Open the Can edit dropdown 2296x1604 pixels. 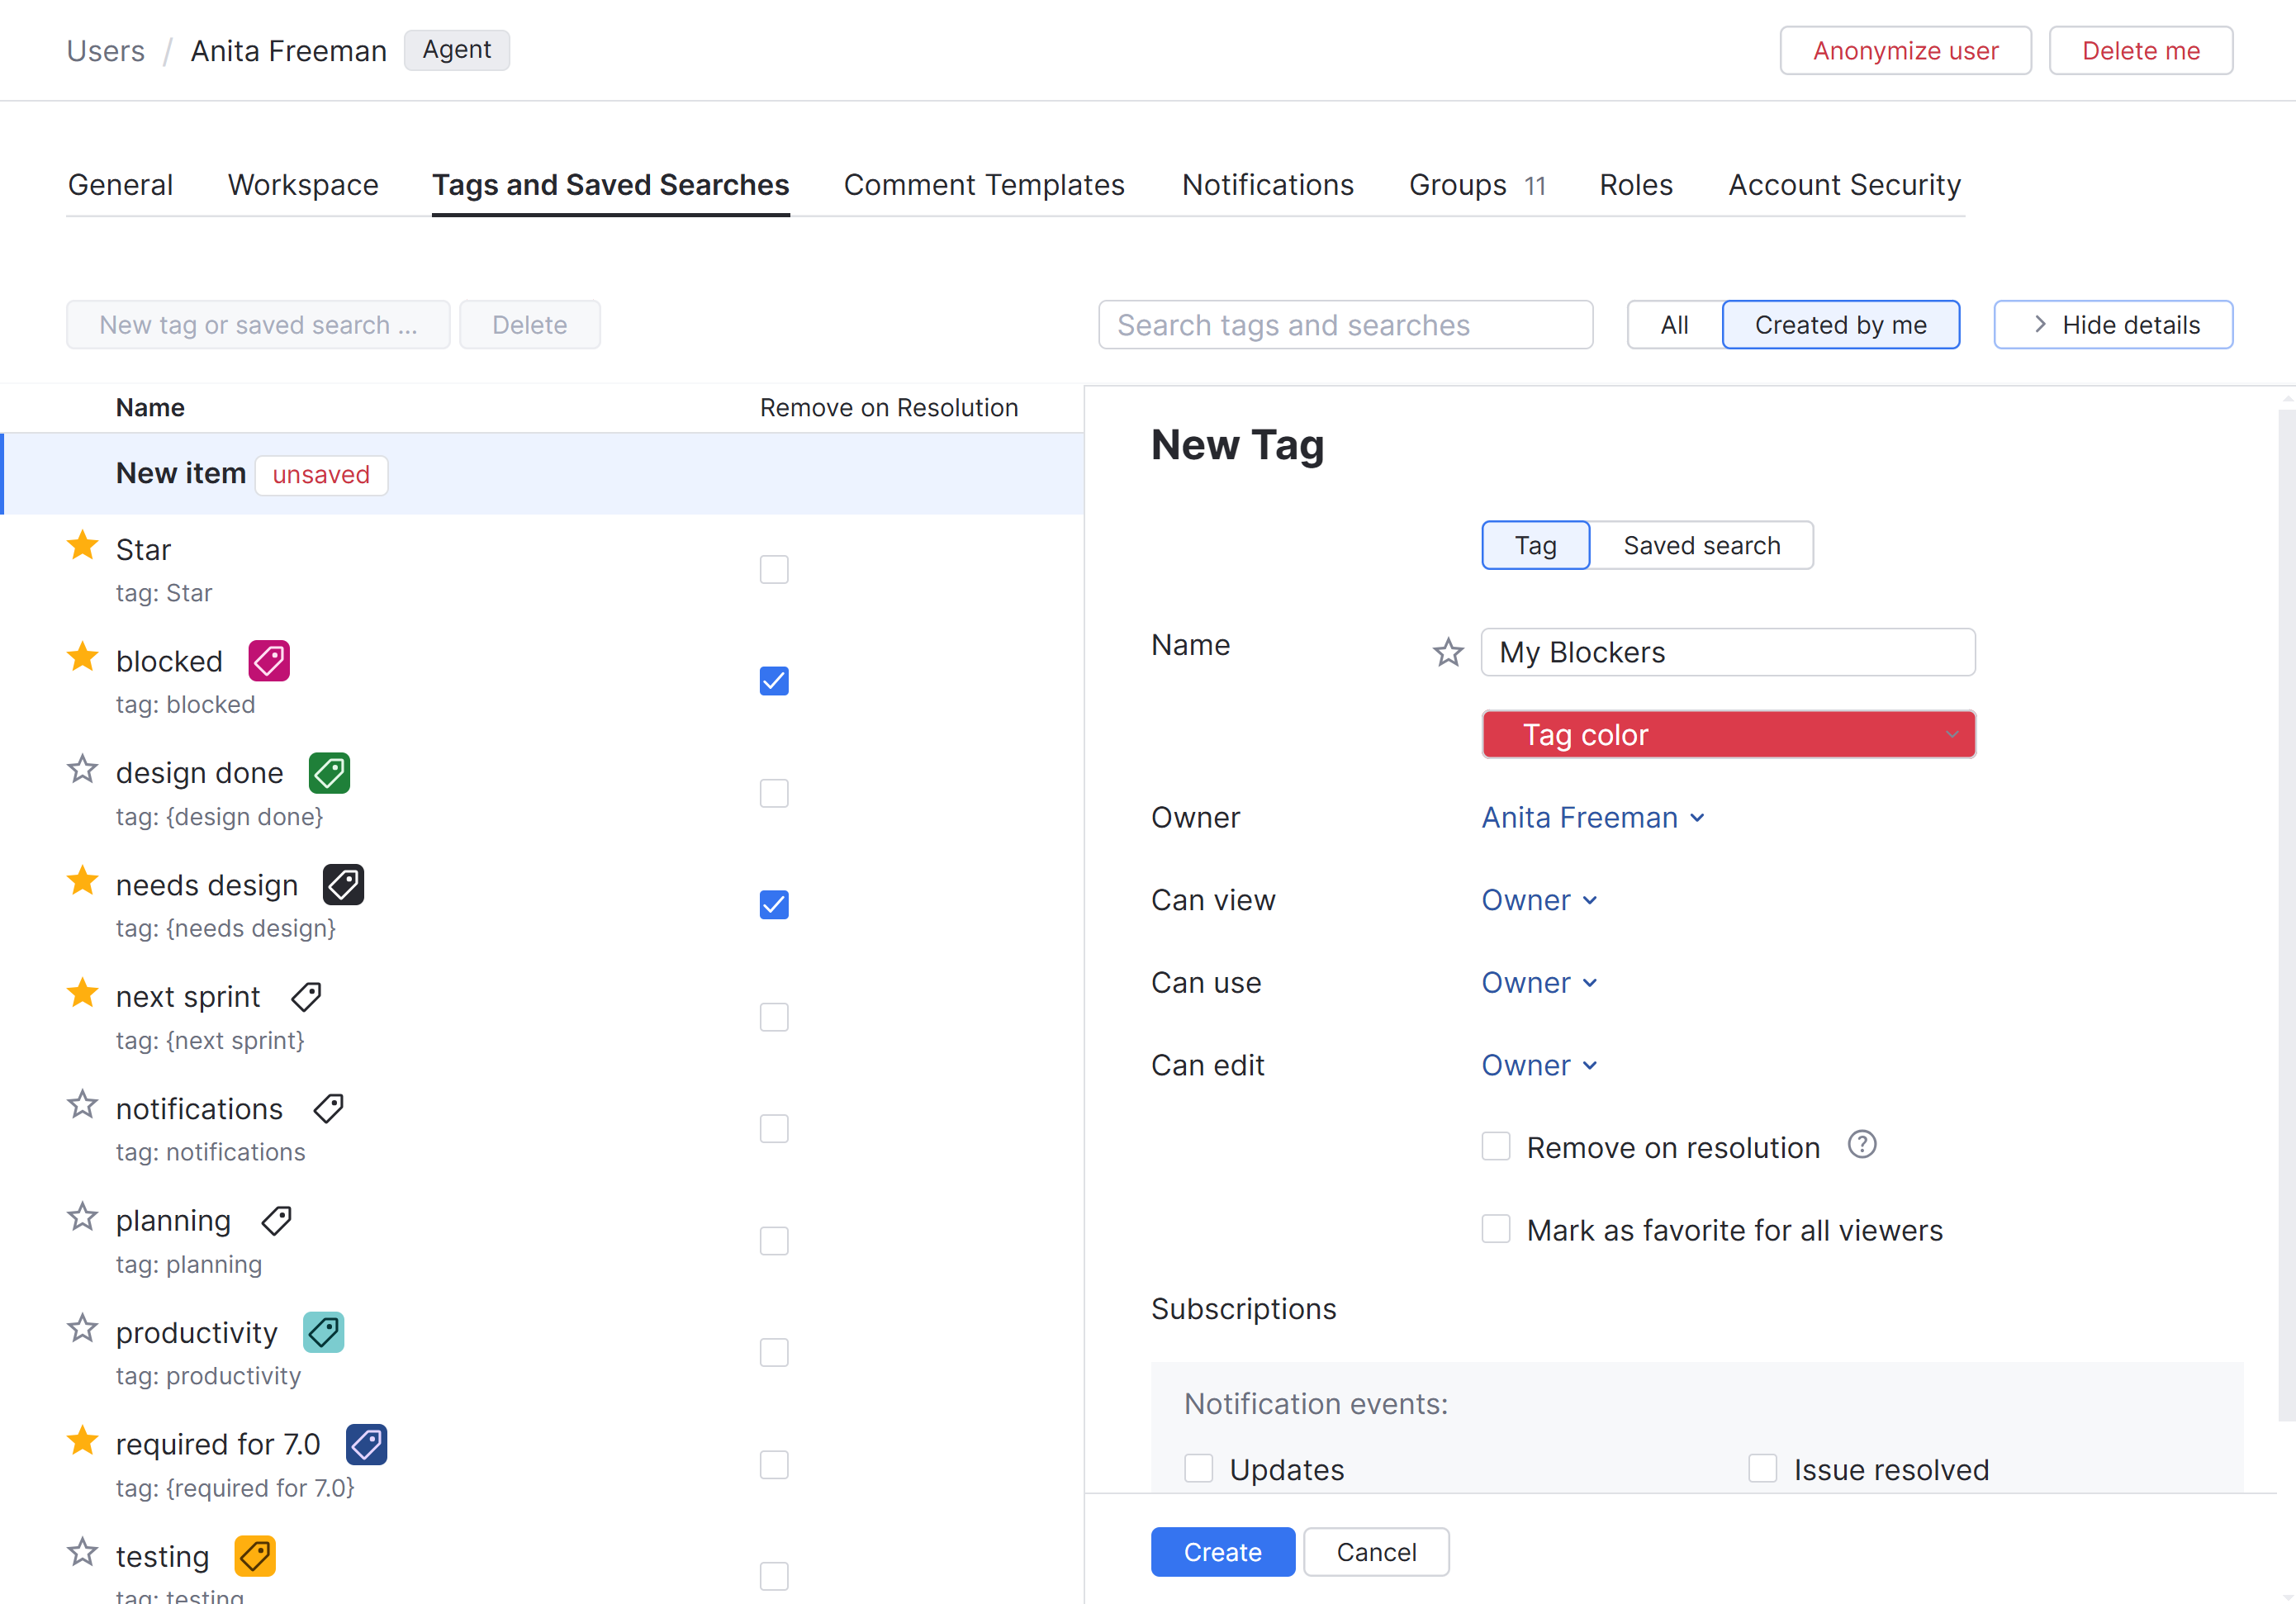(x=1538, y=1065)
